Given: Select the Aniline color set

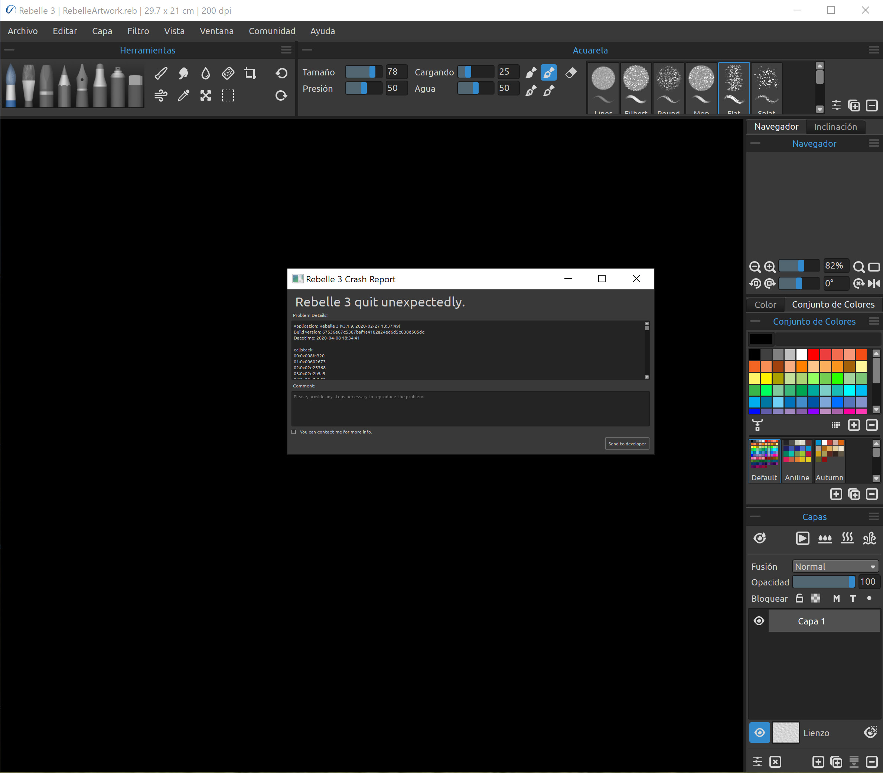Looking at the screenshot, I should [x=797, y=461].
